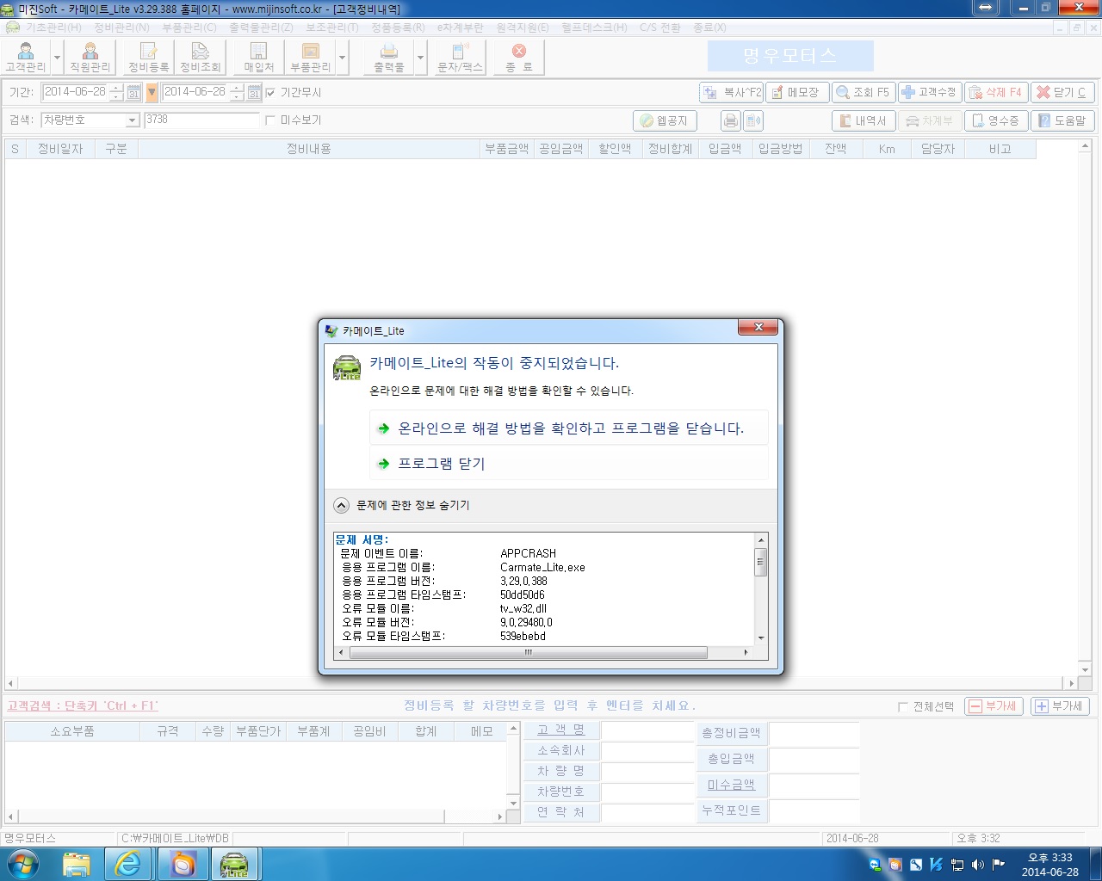Click the 출력물 printer toolbar icon
The image size is (1102, 881).
pos(389,57)
